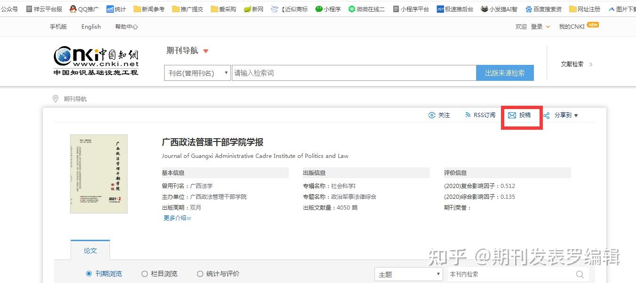The width and height of the screenshot is (636, 283).
Task: Click the magnifier icon in 本刊内检索 box
Action: [580, 273]
